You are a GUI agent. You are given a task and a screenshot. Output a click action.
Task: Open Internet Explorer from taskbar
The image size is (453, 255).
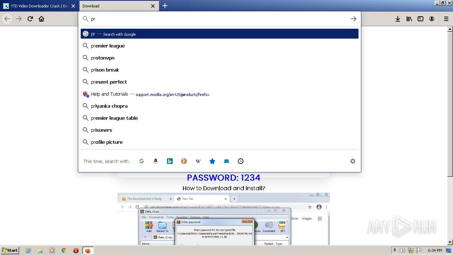pyautogui.click(x=28, y=250)
